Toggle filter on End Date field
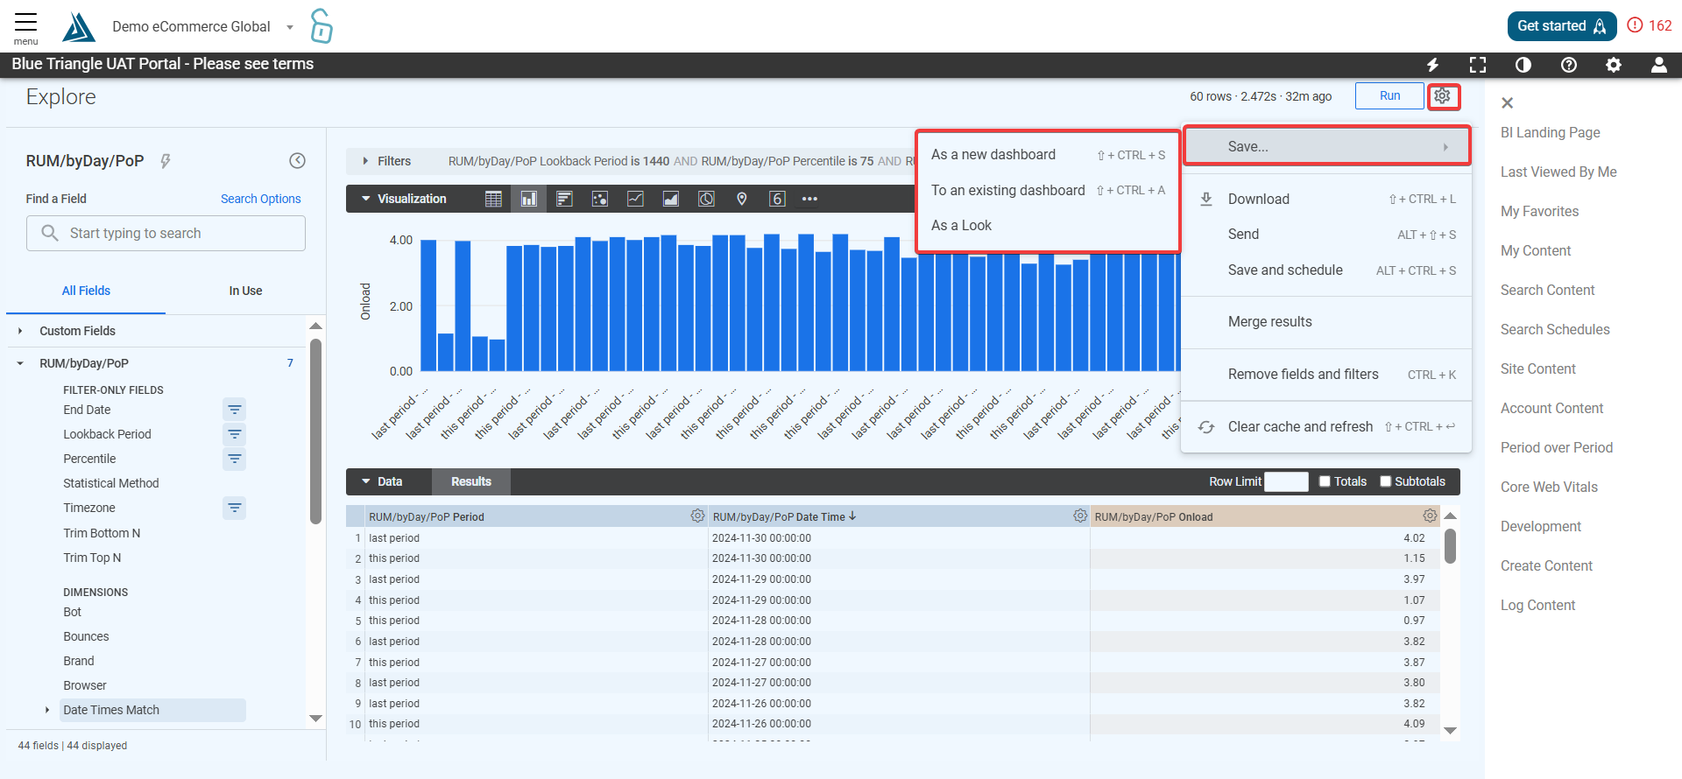1682x779 pixels. [x=234, y=410]
